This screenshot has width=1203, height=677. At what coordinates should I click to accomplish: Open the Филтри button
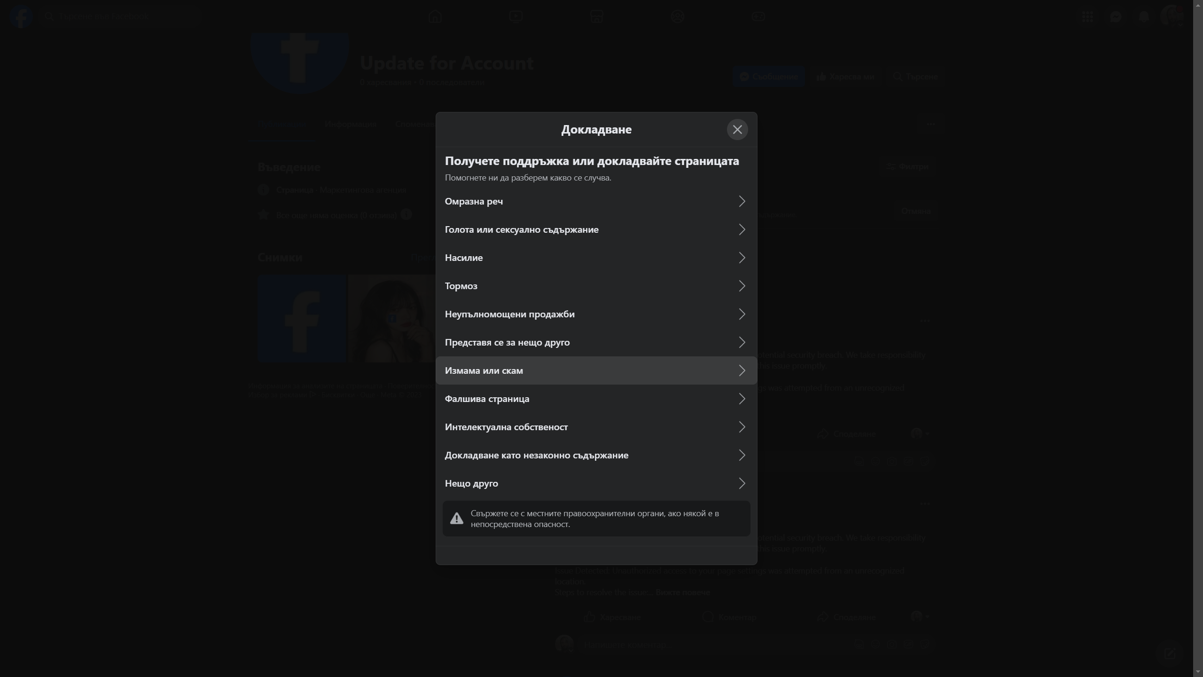[x=907, y=166]
